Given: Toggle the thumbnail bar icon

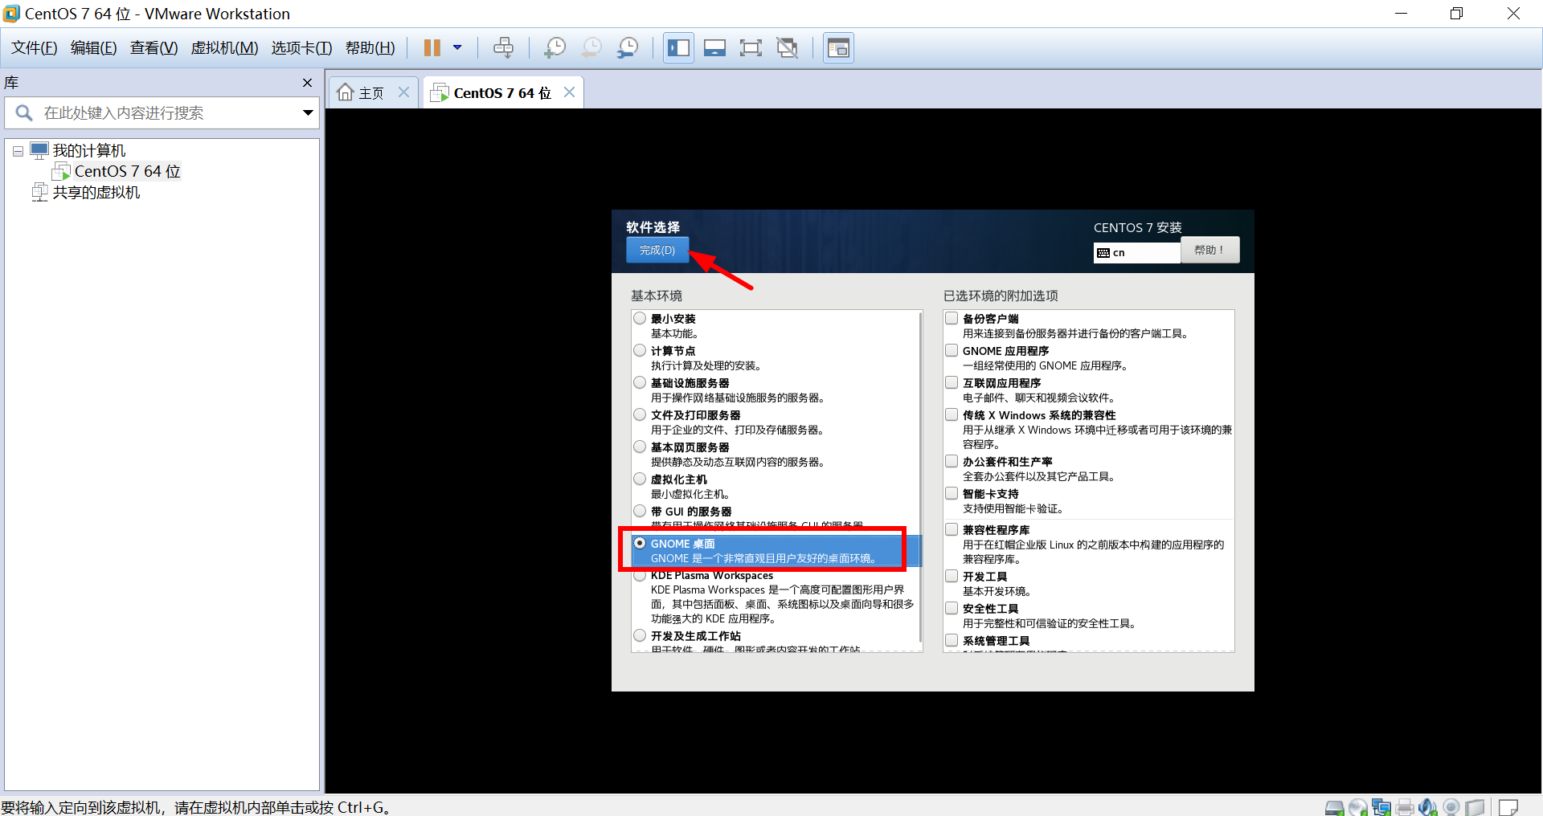Looking at the screenshot, I should pyautogui.click(x=714, y=48).
